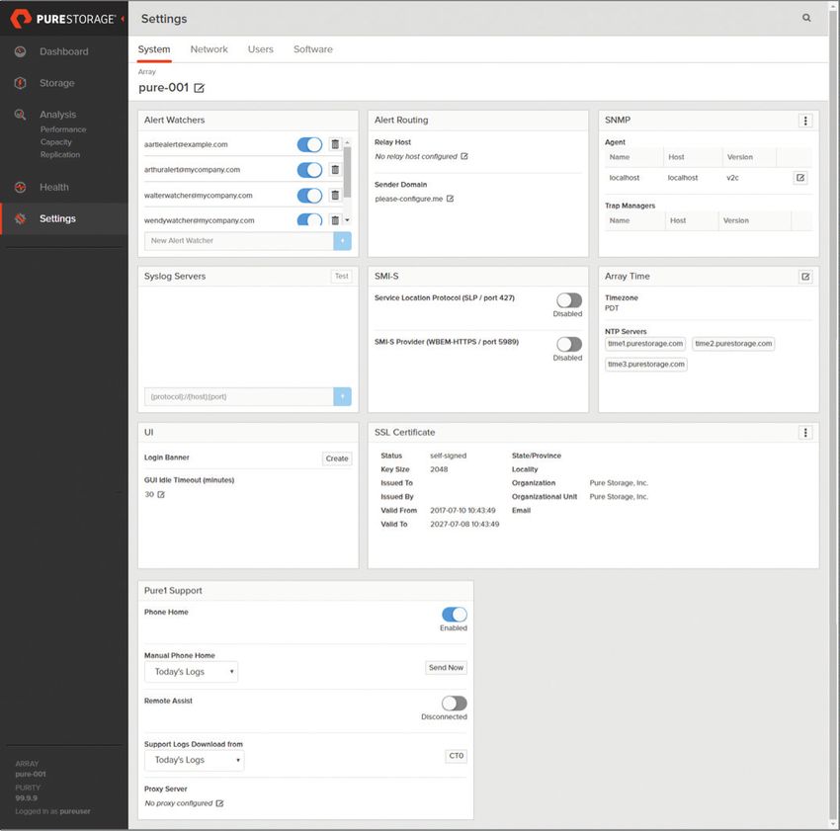
Task: Disable the Phone Home toggle
Action: [x=455, y=615]
